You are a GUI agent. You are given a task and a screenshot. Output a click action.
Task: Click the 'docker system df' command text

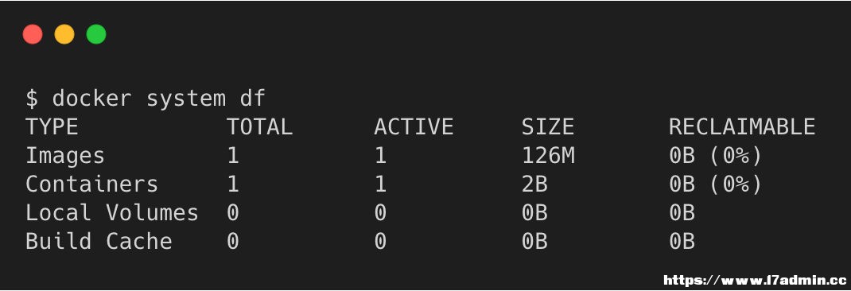tap(159, 99)
